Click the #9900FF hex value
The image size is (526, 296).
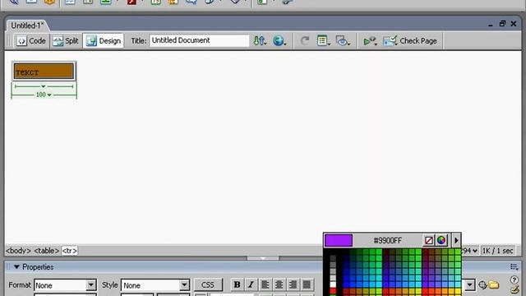[387, 241]
